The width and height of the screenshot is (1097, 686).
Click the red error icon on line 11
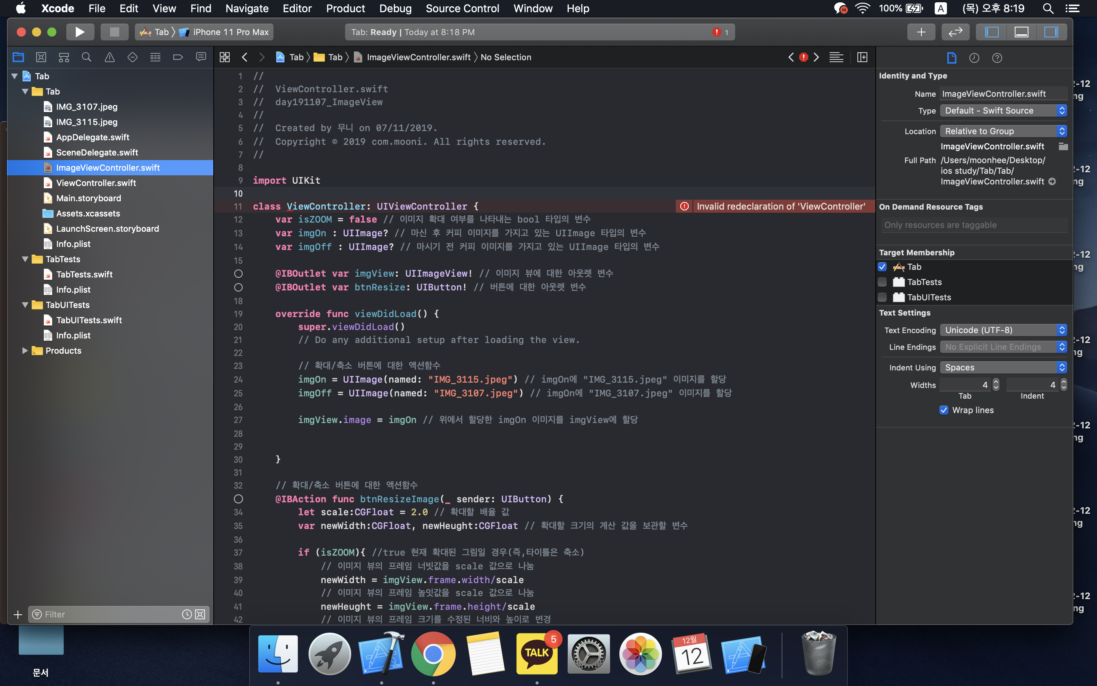(684, 207)
